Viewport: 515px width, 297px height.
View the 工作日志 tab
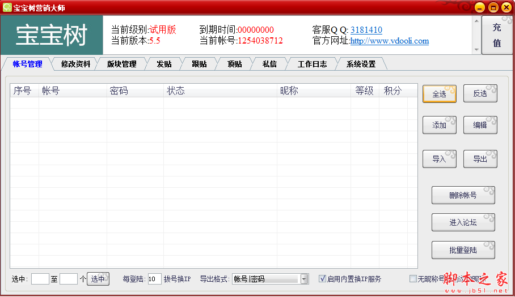[312, 64]
